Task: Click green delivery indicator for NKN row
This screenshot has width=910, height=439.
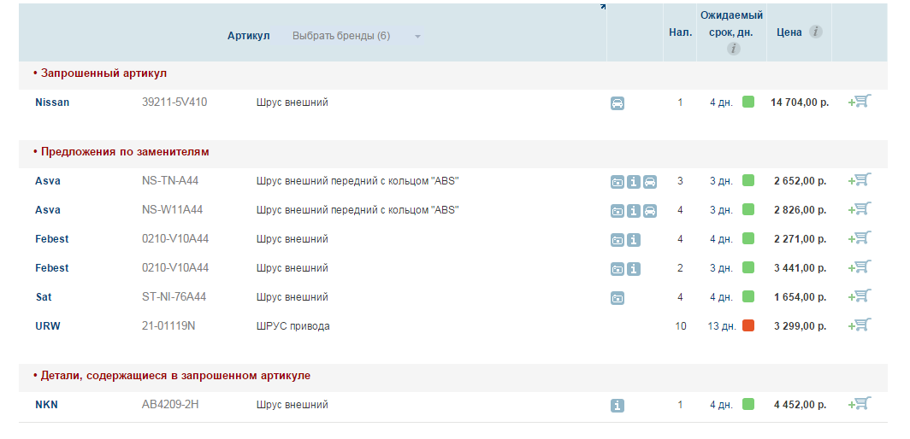Action: click(x=748, y=404)
